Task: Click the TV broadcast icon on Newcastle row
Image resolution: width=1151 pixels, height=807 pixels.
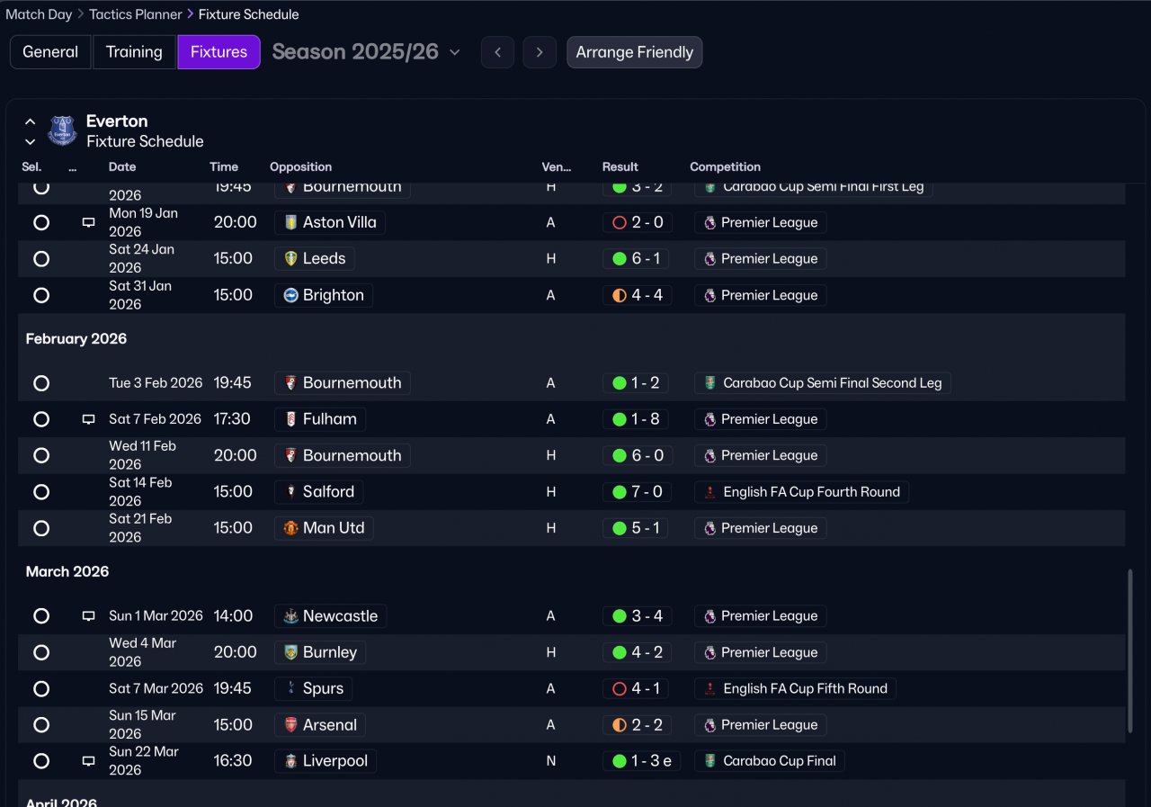Action: 88,616
